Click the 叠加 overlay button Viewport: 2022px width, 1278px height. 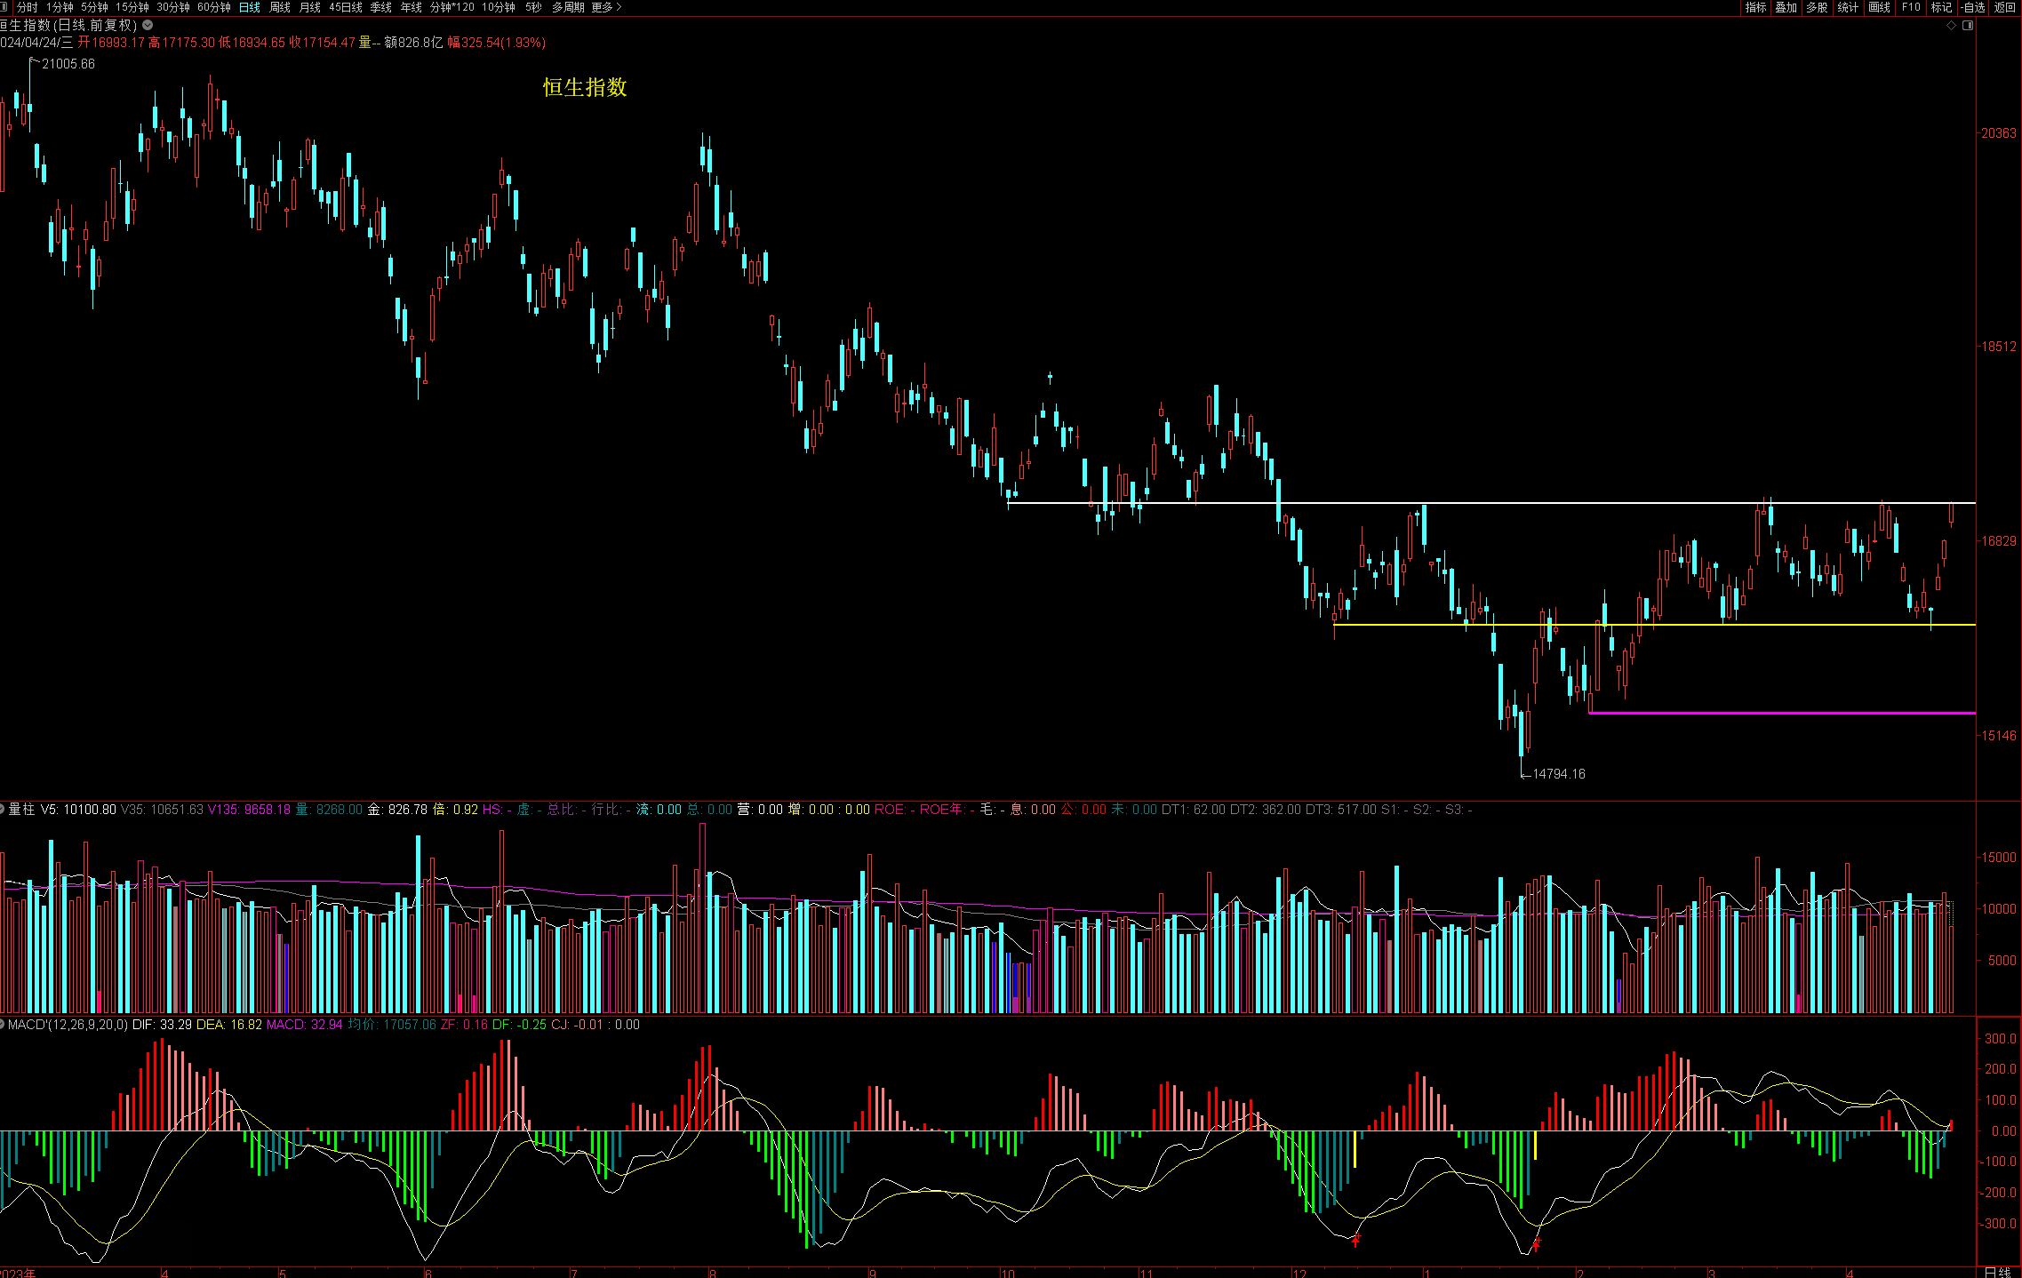[1786, 7]
